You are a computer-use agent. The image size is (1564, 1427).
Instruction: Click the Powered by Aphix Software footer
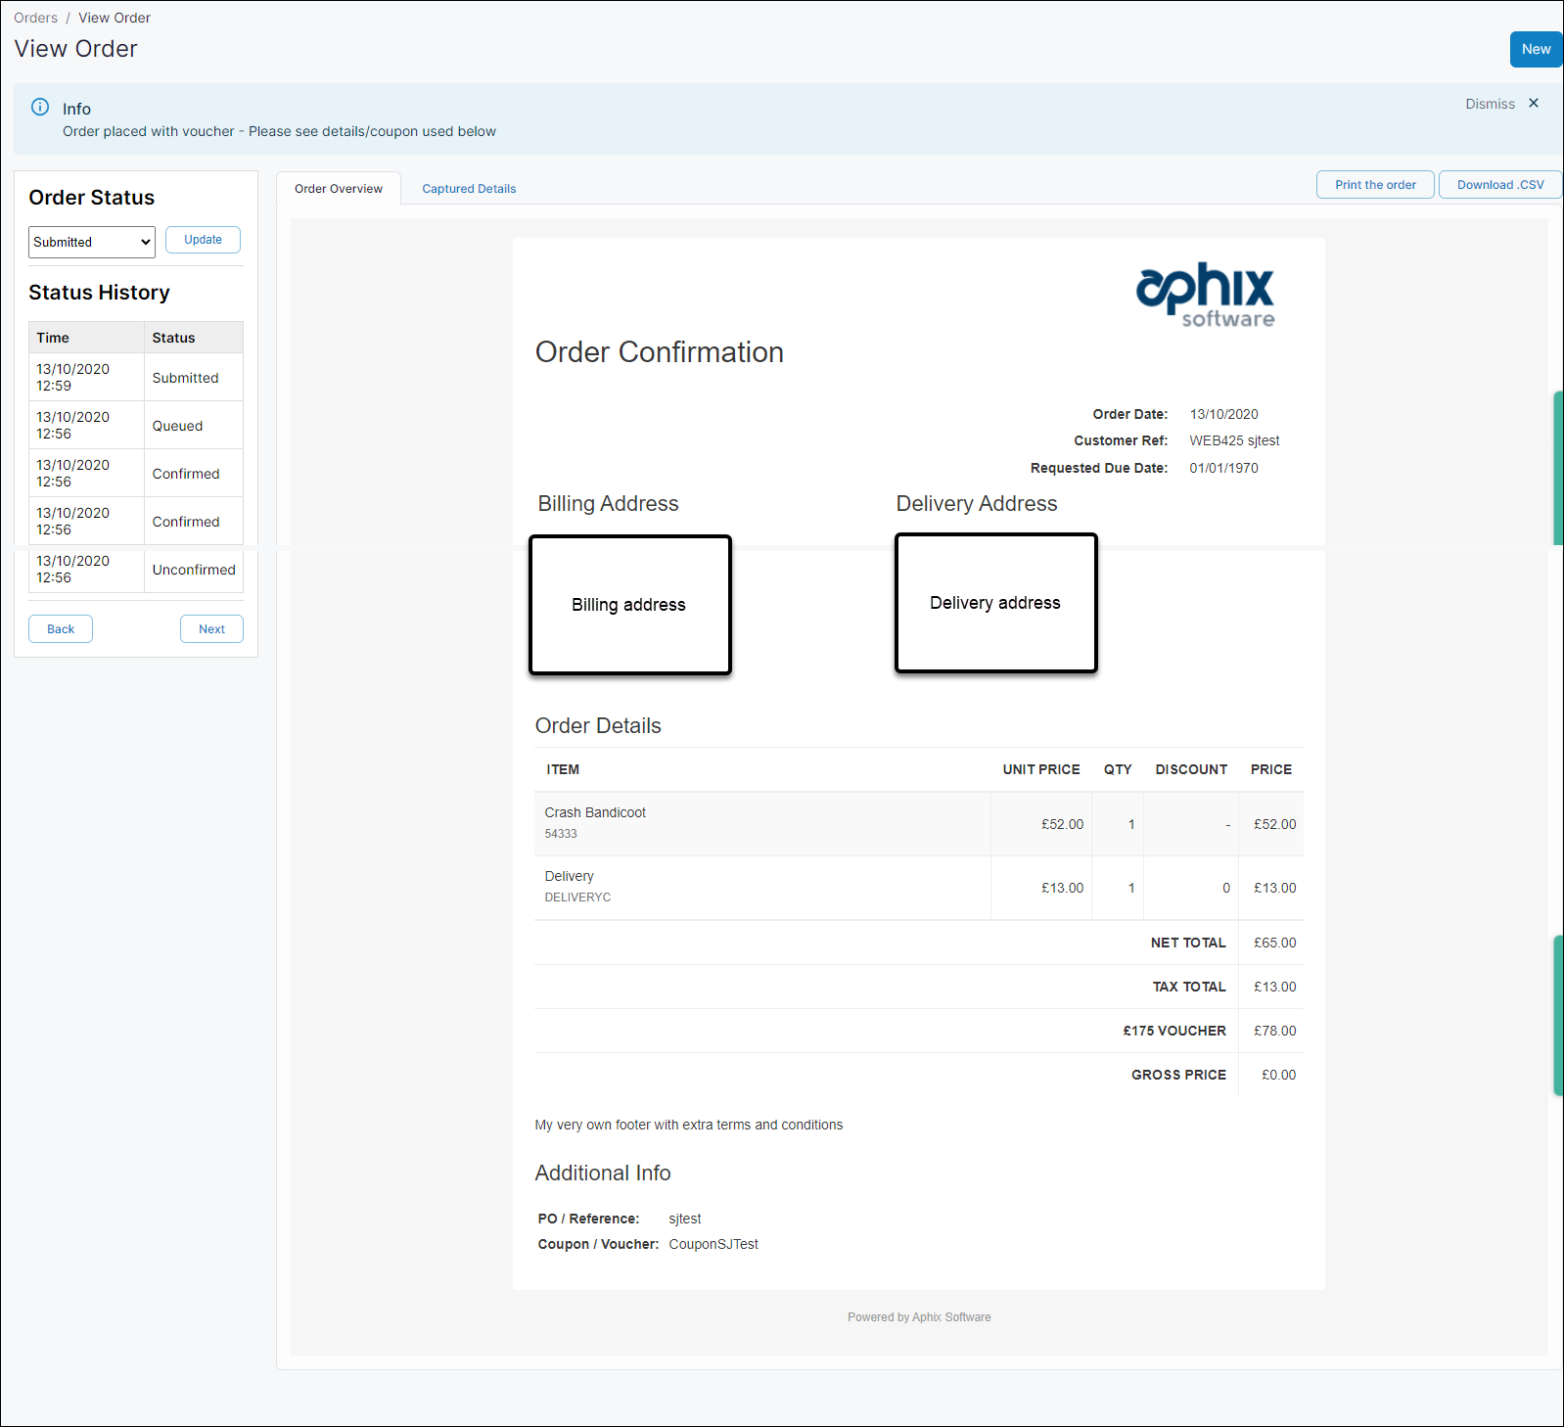pos(919,1317)
